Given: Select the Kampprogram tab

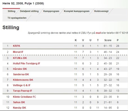Looking at the screenshot, I should coord(51,11).
